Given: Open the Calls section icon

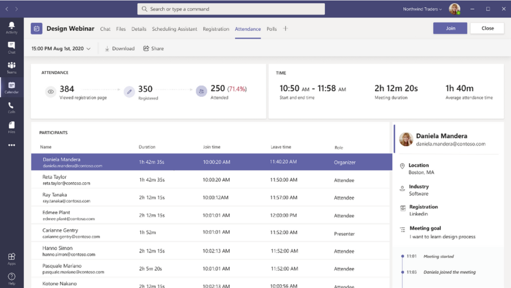Looking at the screenshot, I should pyautogui.click(x=12, y=108).
